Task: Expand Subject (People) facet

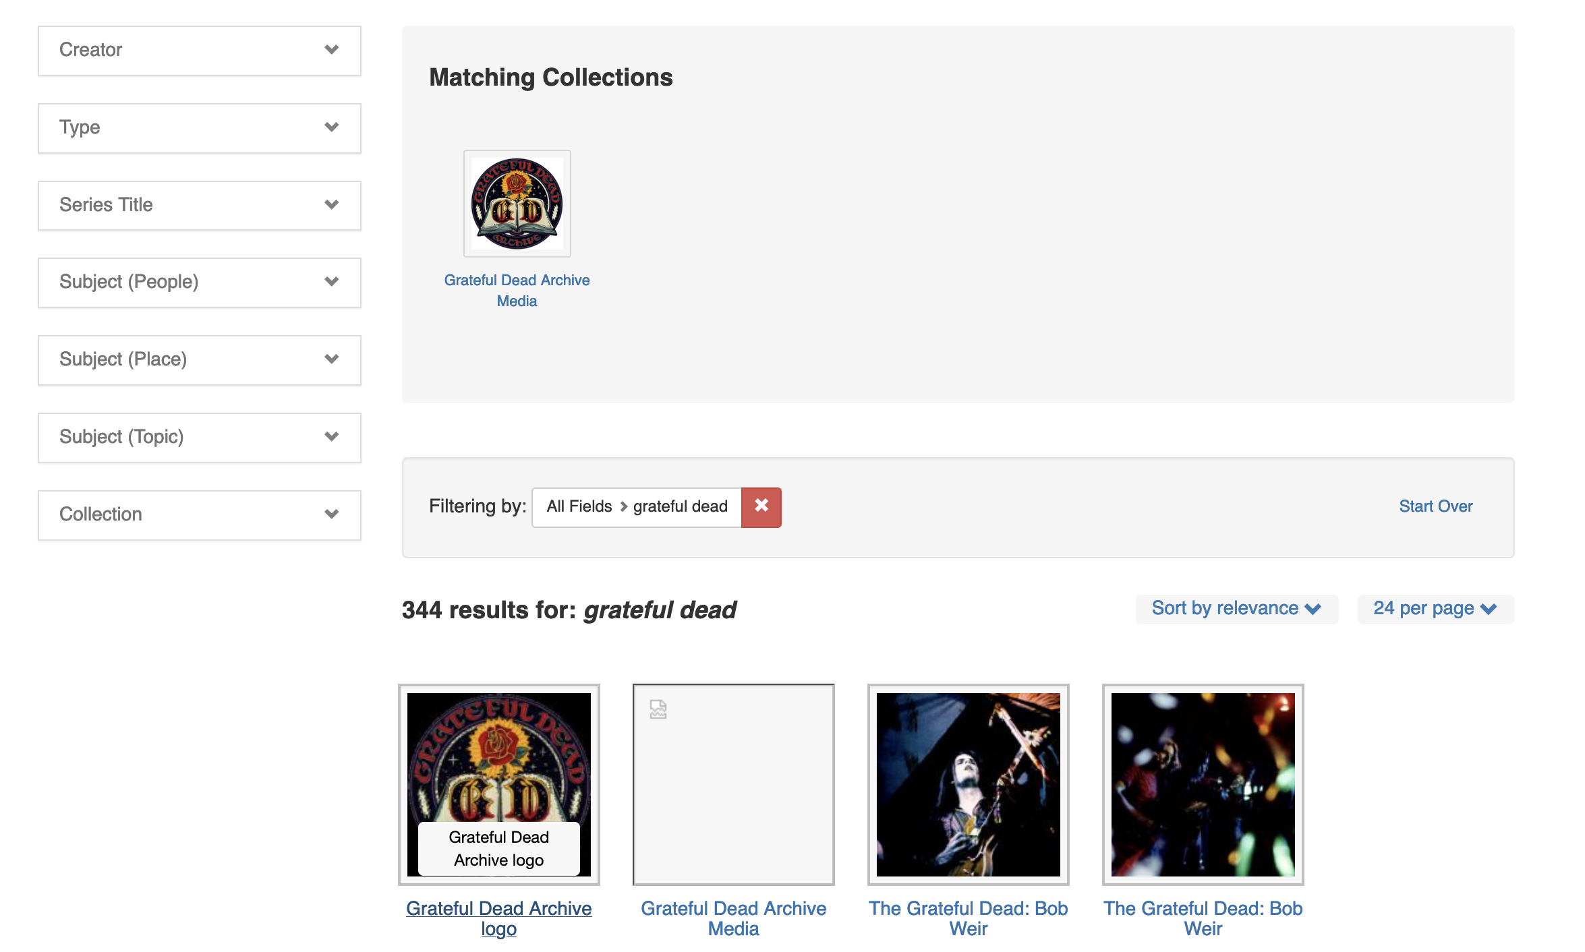Action: [200, 282]
